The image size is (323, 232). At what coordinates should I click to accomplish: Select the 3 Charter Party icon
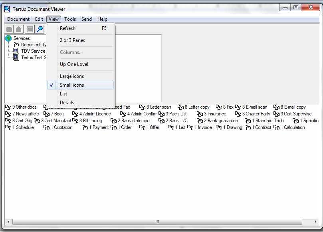click(x=238, y=114)
